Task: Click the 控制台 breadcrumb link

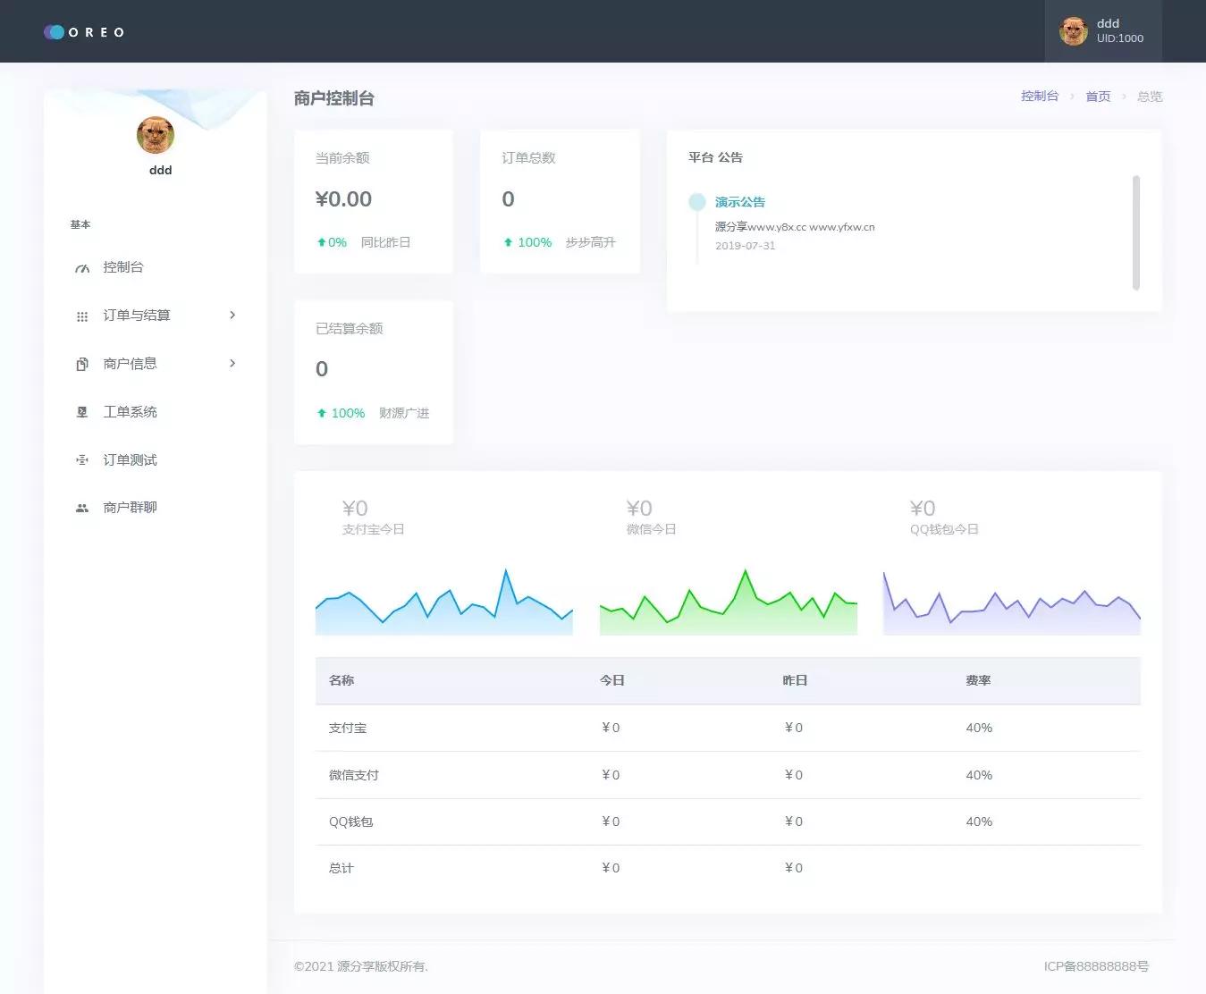Action: tap(1039, 97)
